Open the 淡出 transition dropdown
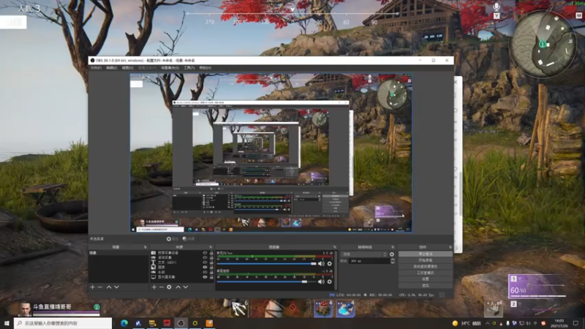585x329 pixels. (x=364, y=254)
